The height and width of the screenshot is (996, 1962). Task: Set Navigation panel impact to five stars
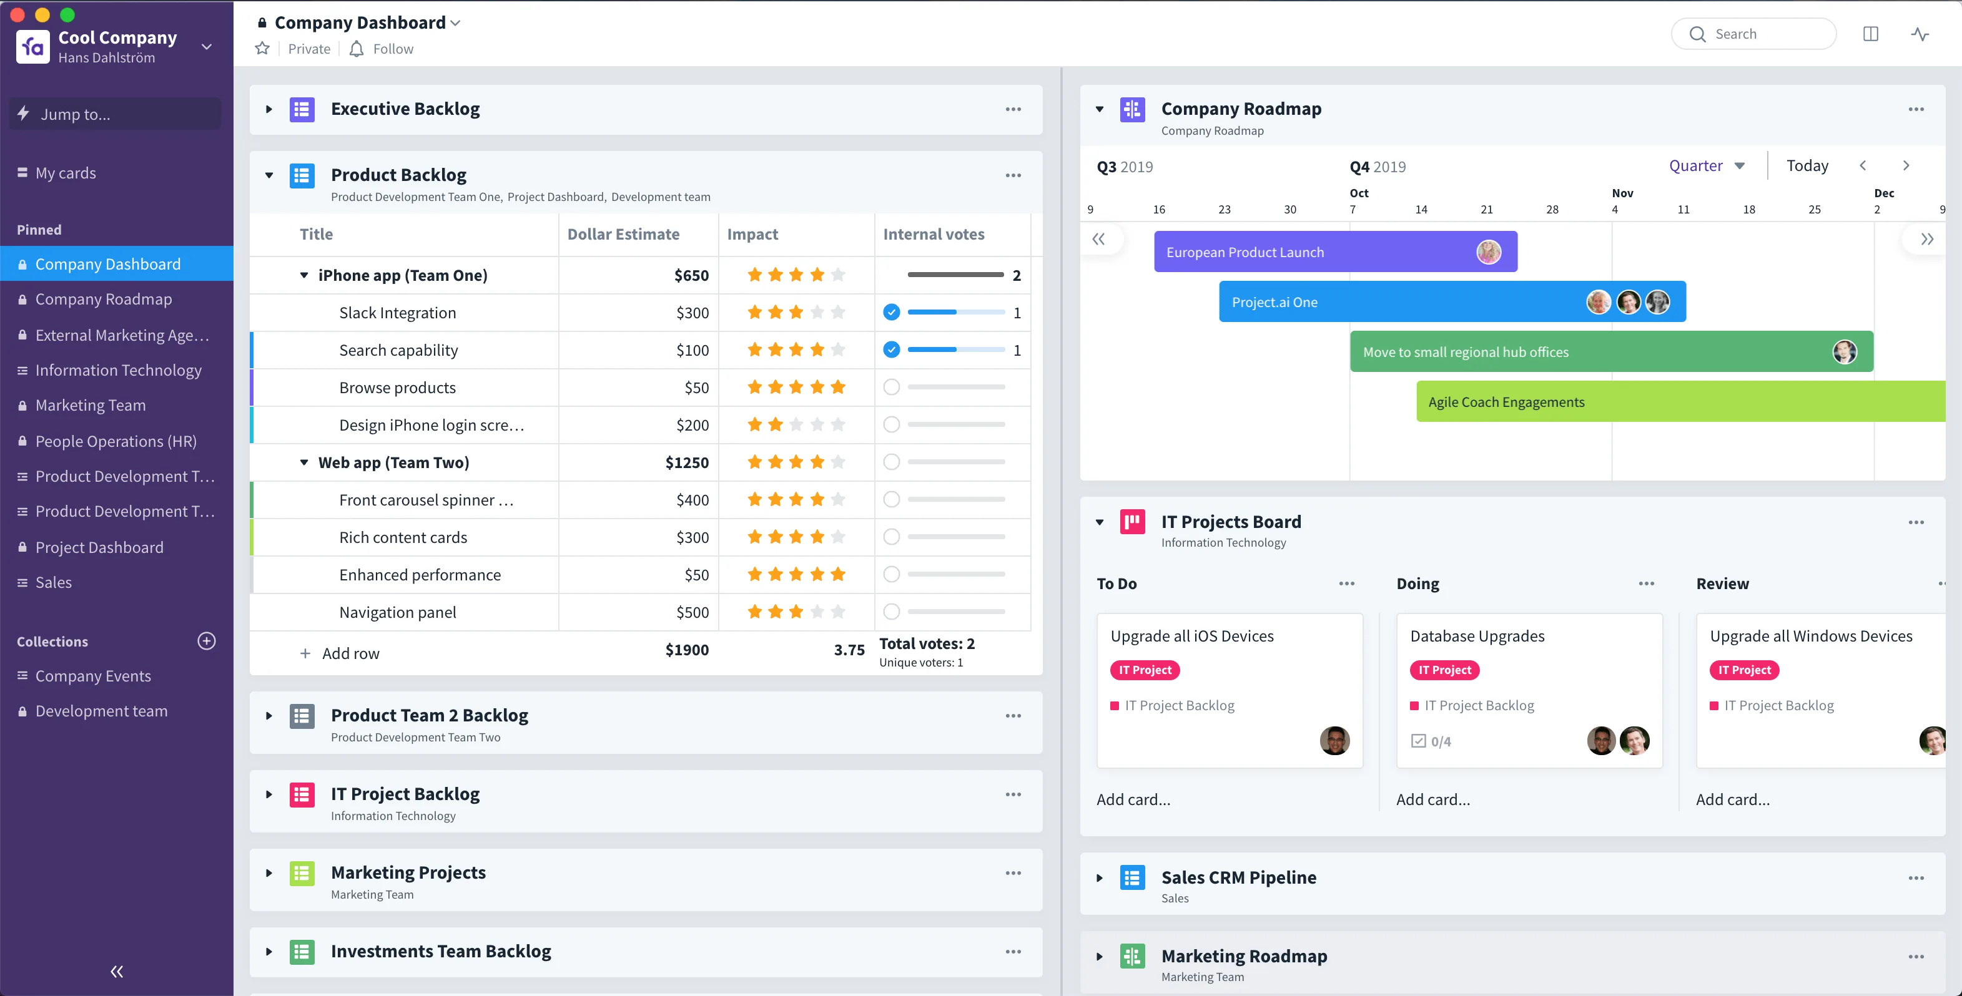point(838,612)
